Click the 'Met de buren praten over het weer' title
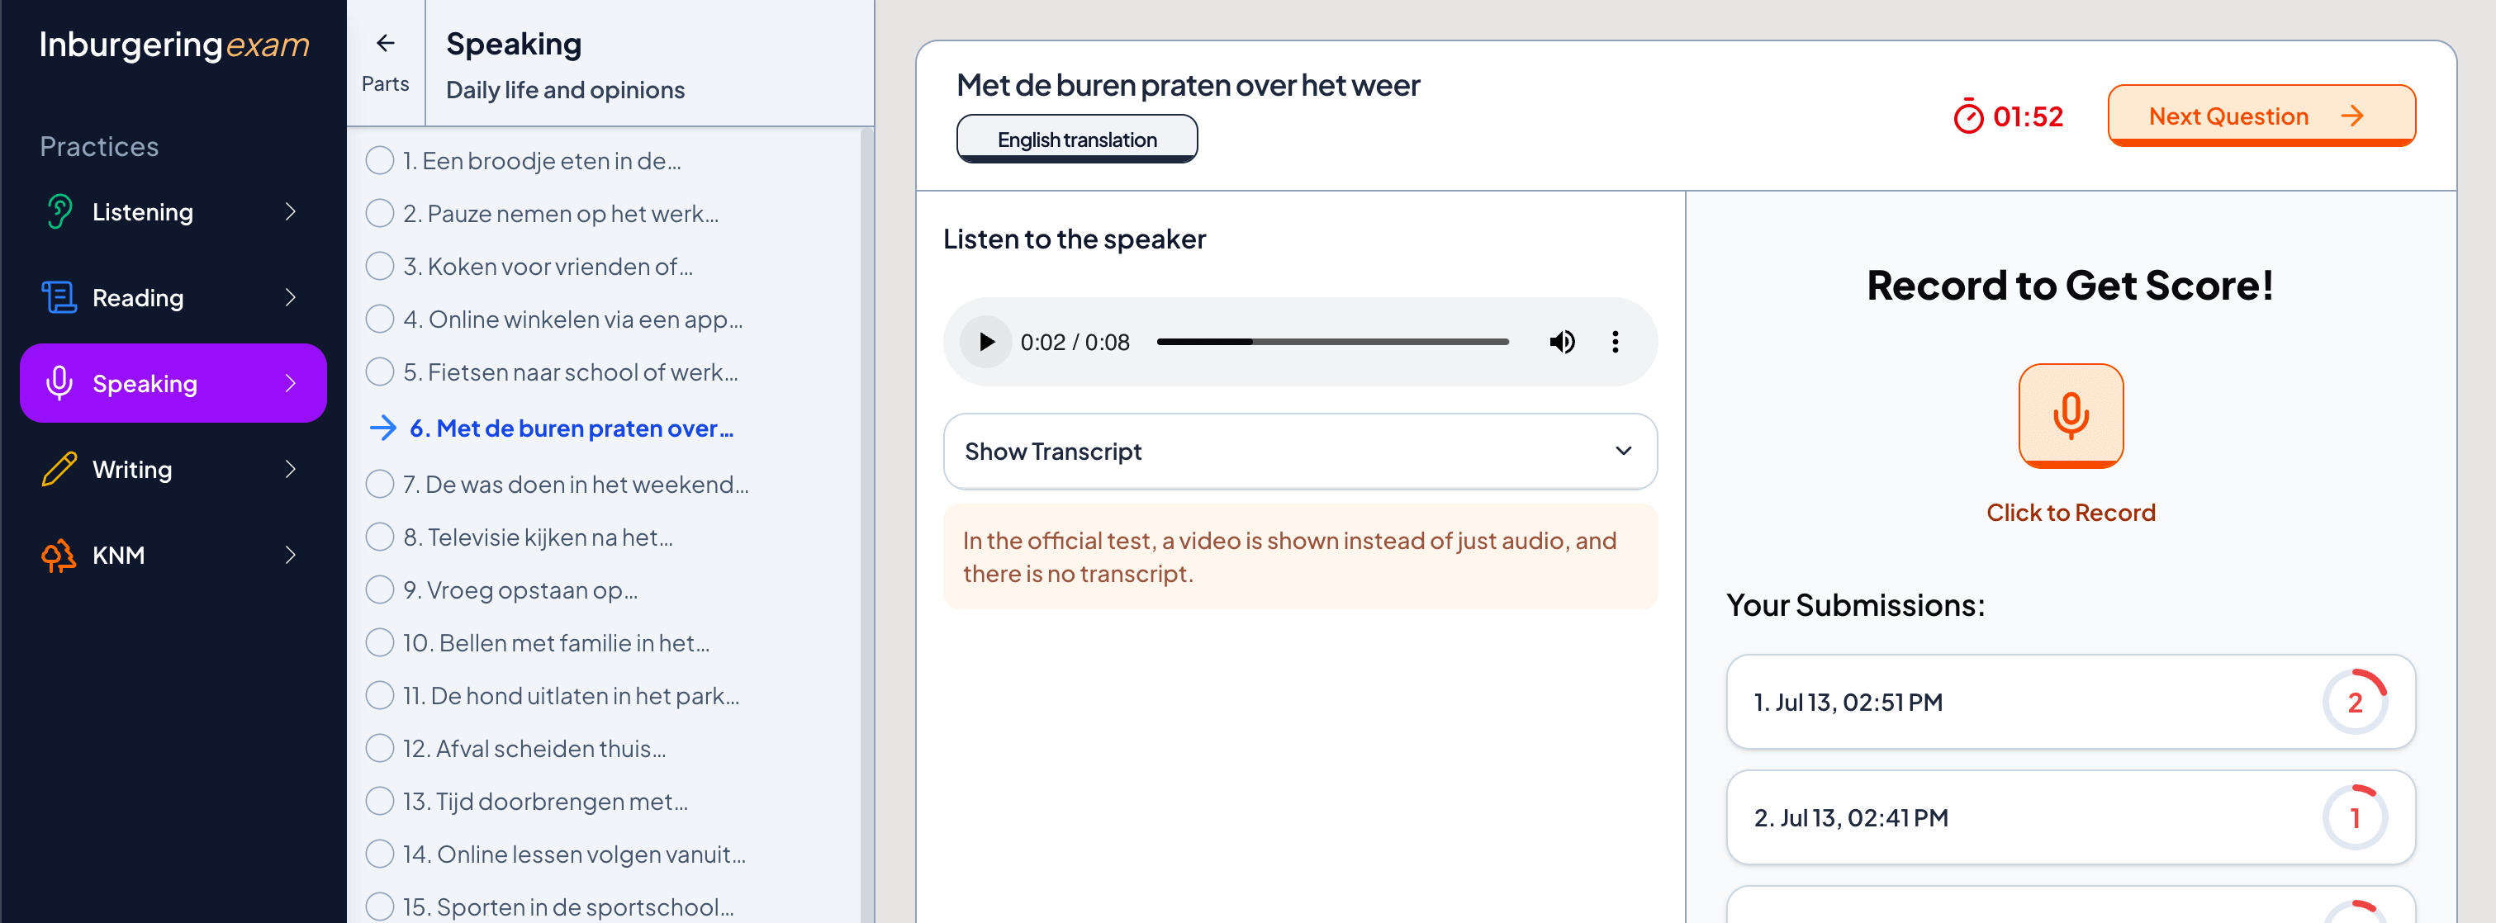 [1188, 85]
